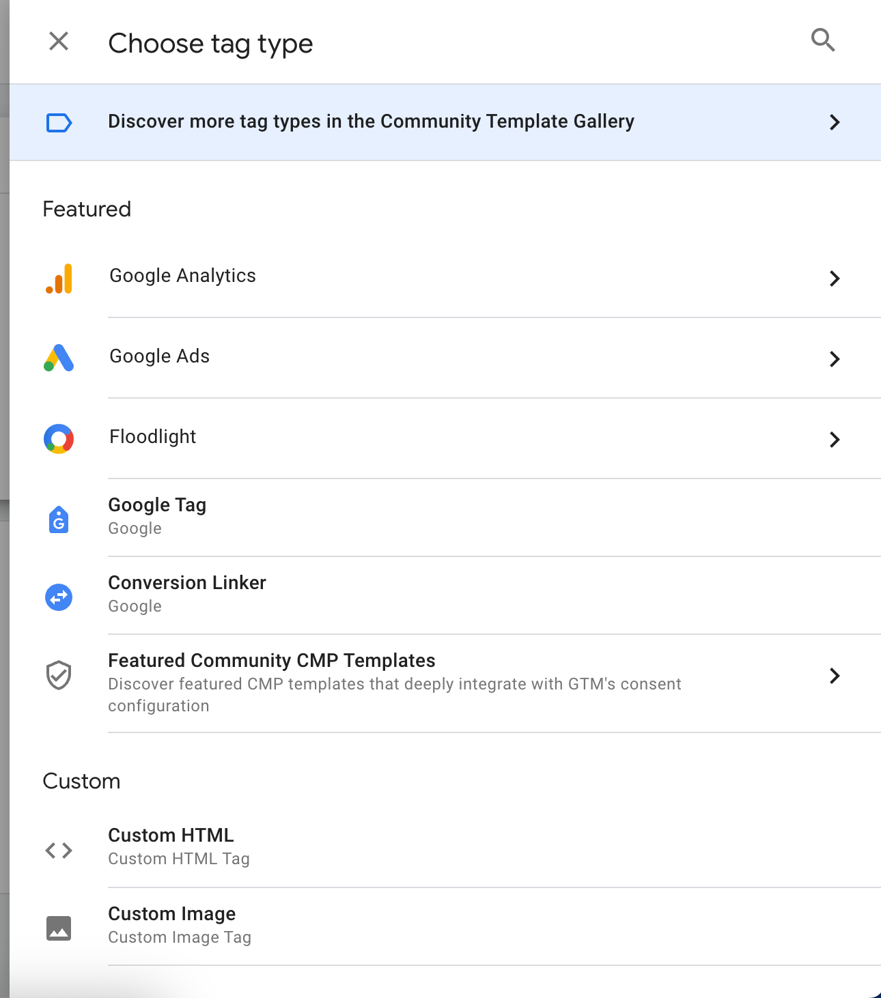Open Community Template Gallery chevron

click(835, 122)
